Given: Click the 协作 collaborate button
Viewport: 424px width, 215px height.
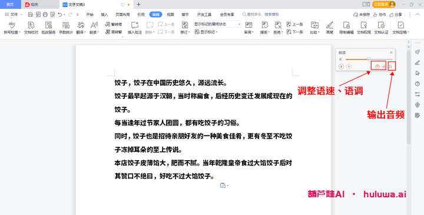Looking at the screenshot, I should pyautogui.click(x=380, y=15).
